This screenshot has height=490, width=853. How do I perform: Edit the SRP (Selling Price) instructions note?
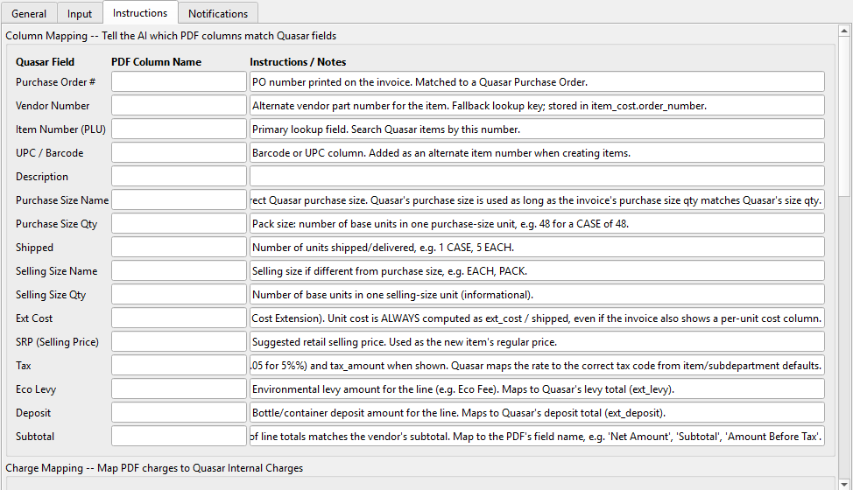[x=537, y=342]
